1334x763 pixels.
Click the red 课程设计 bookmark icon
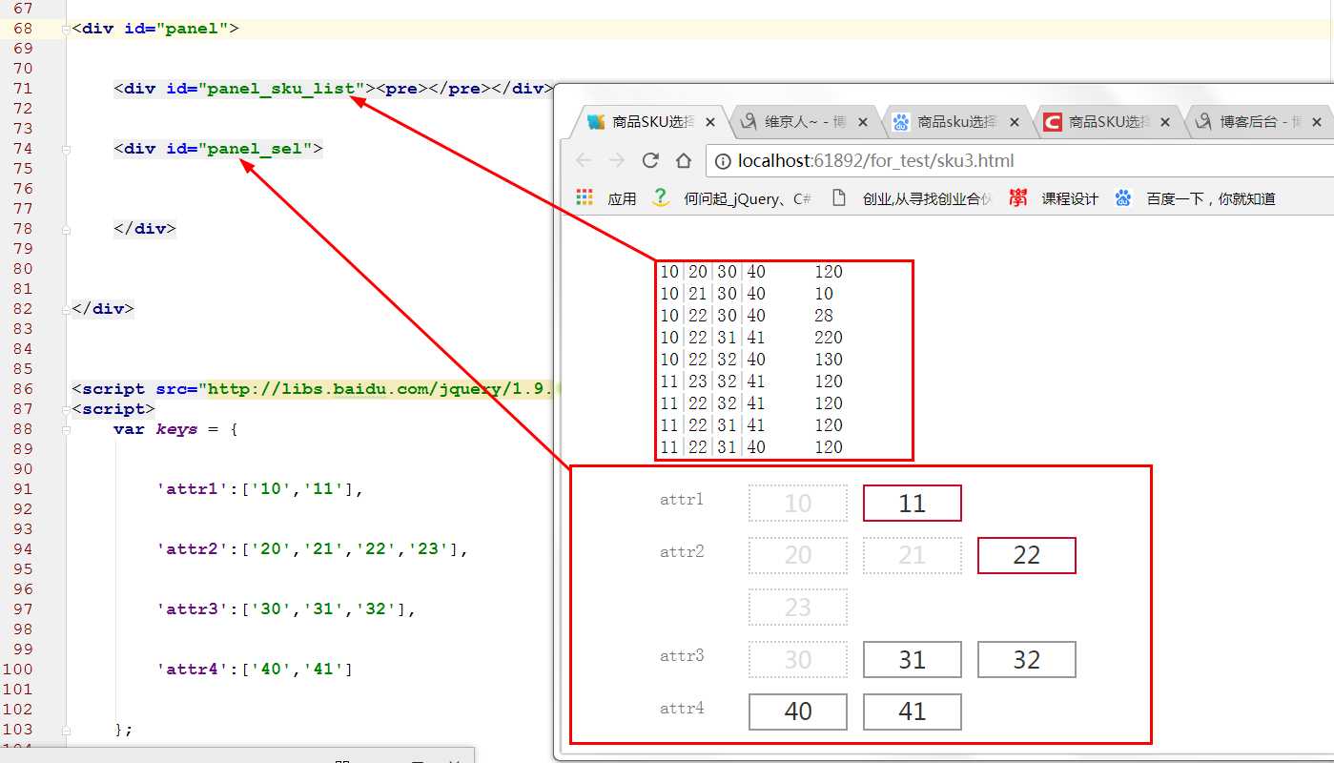(1018, 198)
